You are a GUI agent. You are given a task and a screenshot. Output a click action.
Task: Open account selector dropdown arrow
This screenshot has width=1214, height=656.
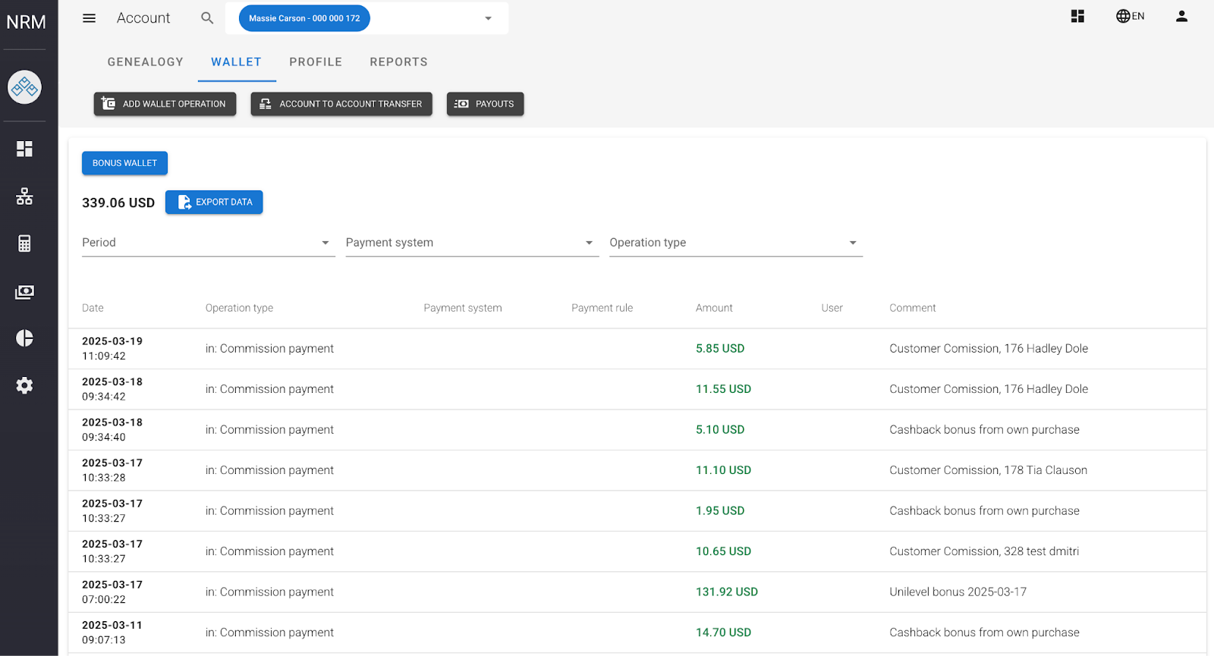point(488,18)
